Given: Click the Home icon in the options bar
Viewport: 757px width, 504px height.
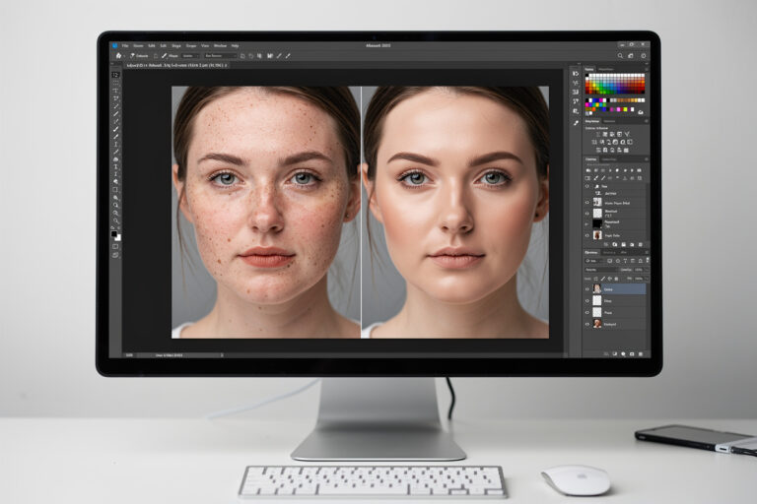Looking at the screenshot, I should click(x=118, y=56).
